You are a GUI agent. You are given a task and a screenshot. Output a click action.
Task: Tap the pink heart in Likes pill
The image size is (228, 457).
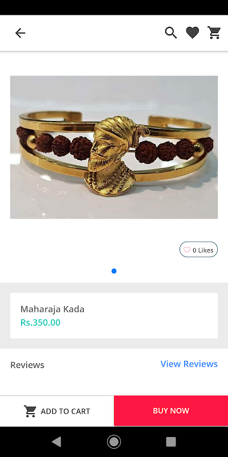[x=187, y=250]
